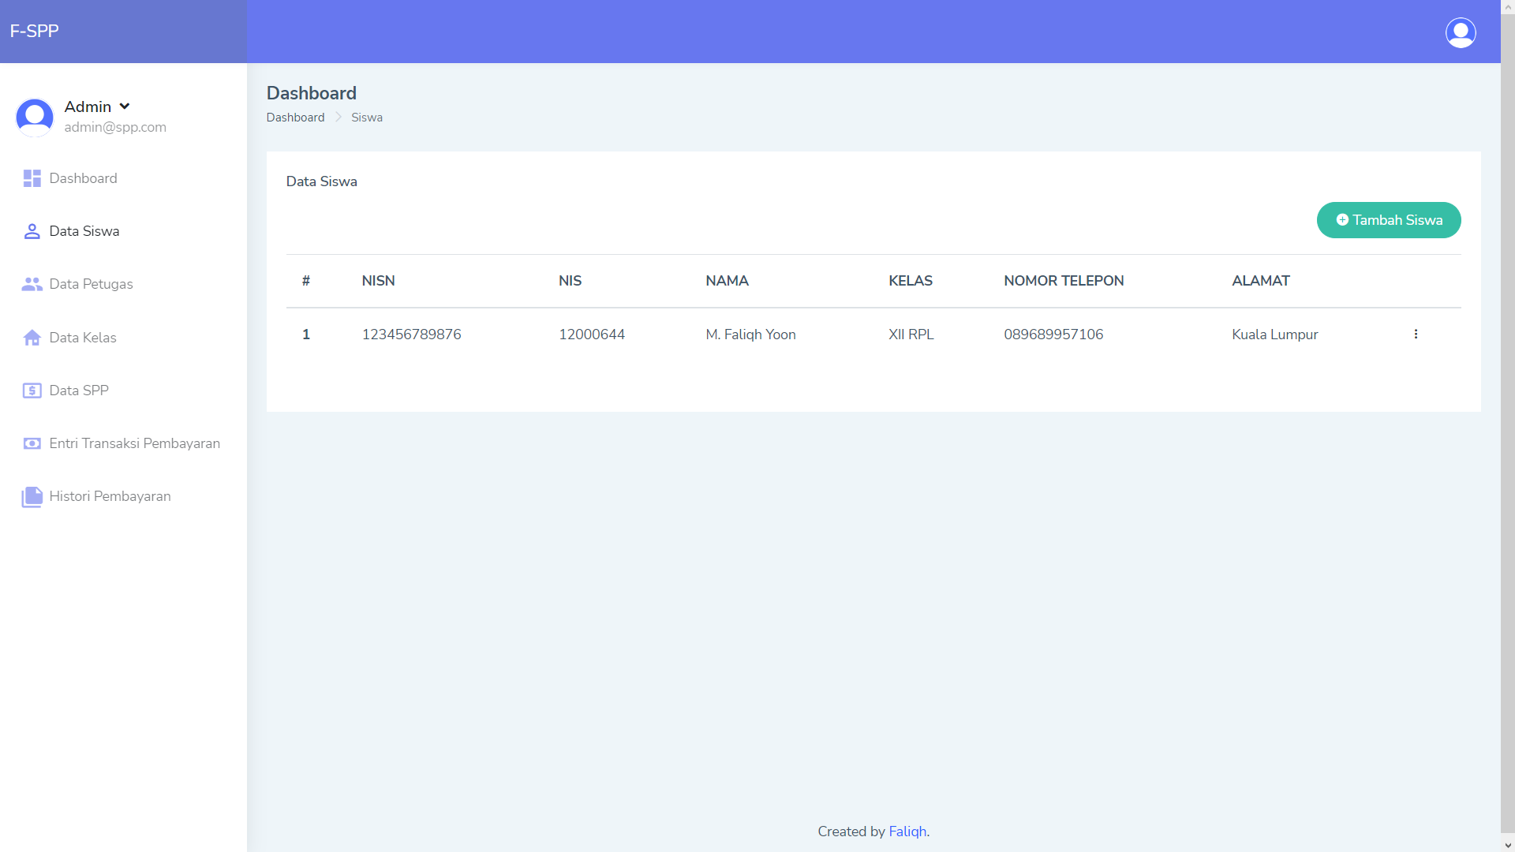Click the plus icon on Tambah Siswa

click(1342, 220)
